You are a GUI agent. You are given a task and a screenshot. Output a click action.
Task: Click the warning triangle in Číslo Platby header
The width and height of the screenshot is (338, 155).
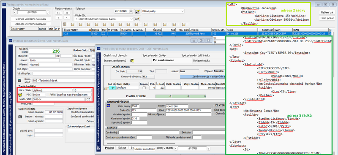click(x=90, y=30)
